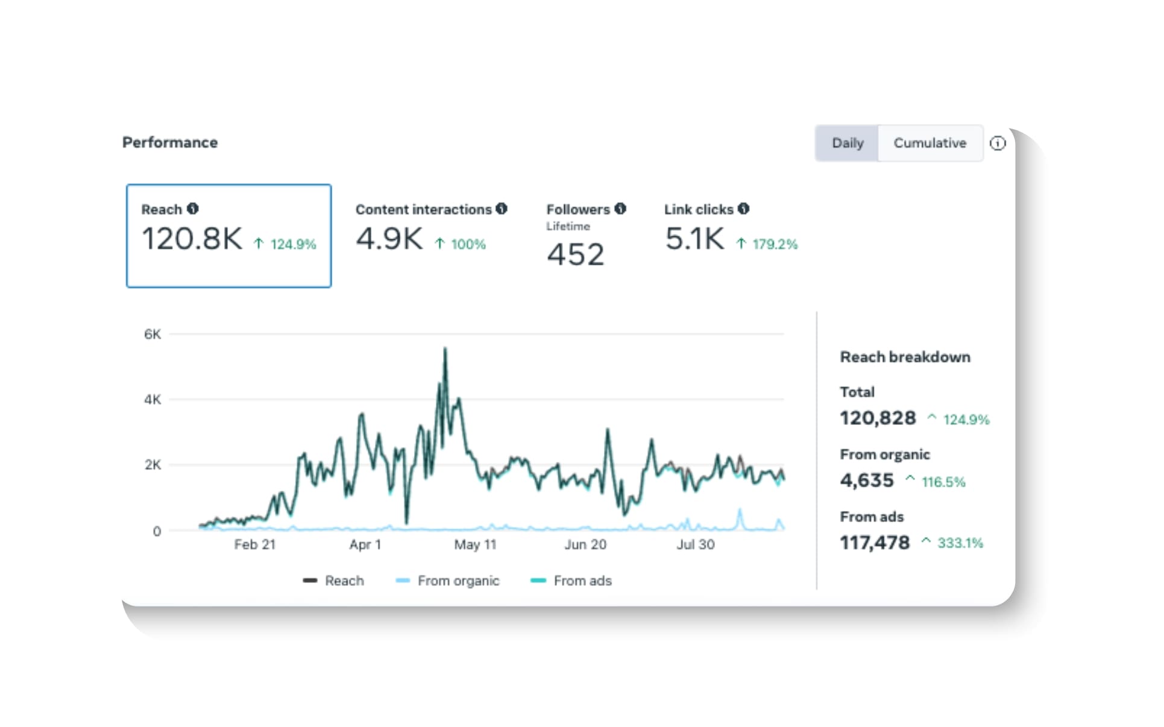Click the Reach legend dark marker
Screen dimensions: 1164x727
pos(310,581)
